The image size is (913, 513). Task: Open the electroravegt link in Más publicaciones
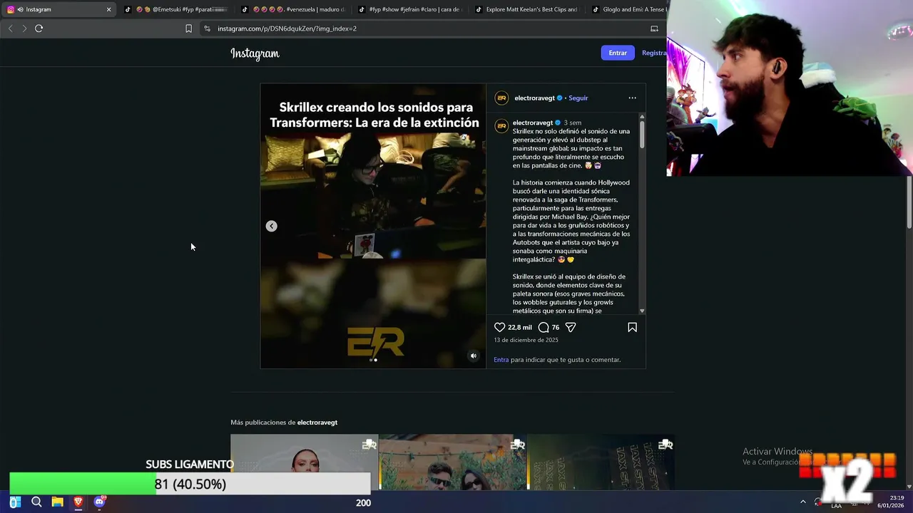317,423
